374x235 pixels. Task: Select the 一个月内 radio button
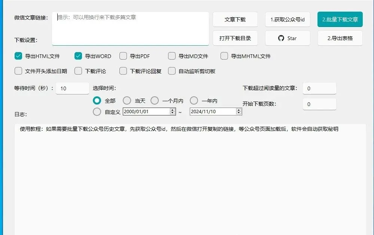point(155,100)
